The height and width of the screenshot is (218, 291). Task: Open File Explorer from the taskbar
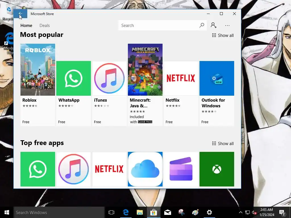coord(140,212)
